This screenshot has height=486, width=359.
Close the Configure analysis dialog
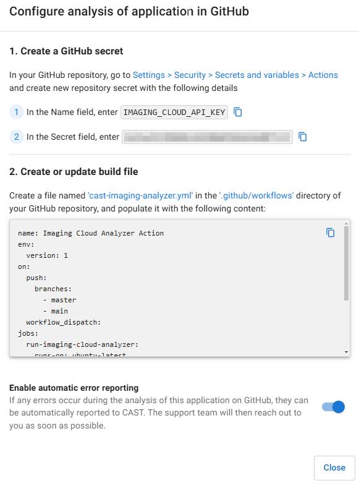coord(334,467)
